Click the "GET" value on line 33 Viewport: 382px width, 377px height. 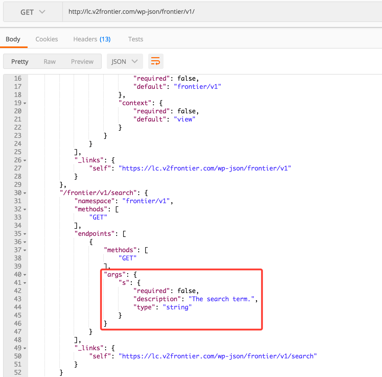(98, 217)
